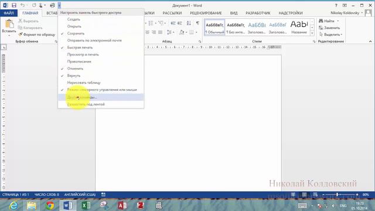This screenshot has width=375, height=211.
Task: Check Отправить по электронной почте
Action: coord(101,40)
